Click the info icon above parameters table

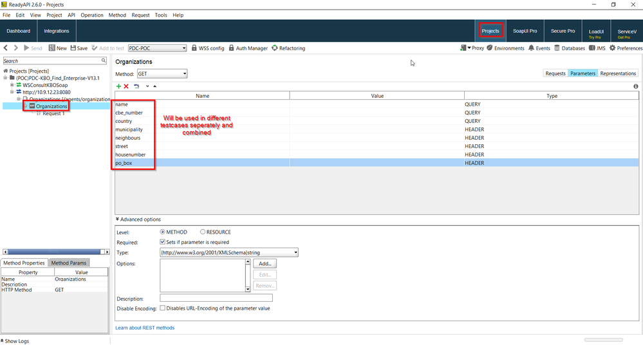636,86
